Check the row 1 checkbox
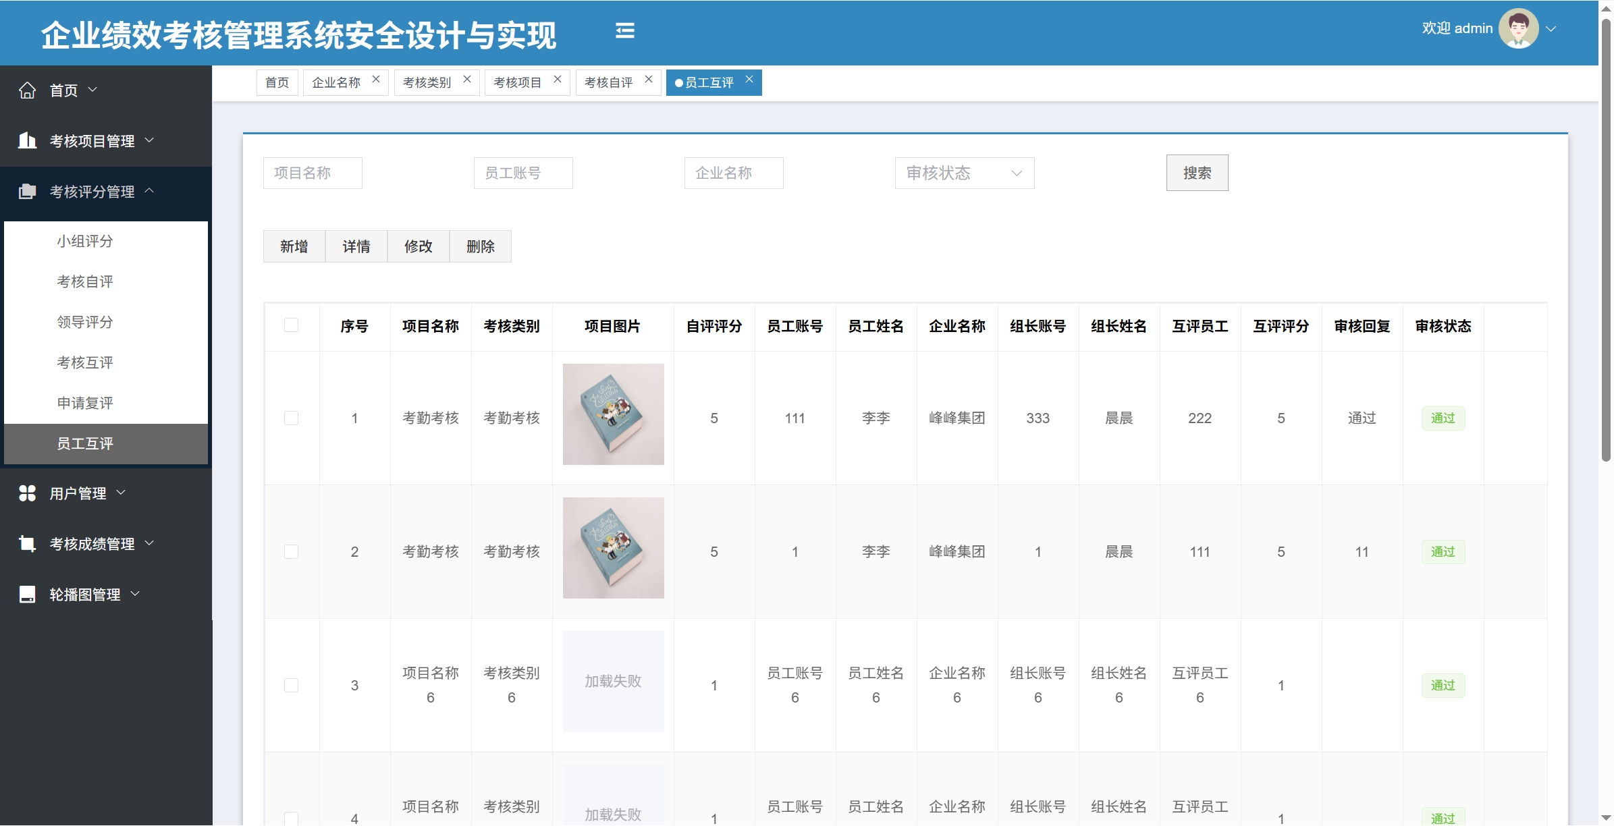Screen dimensions: 1614x826 click(x=291, y=418)
